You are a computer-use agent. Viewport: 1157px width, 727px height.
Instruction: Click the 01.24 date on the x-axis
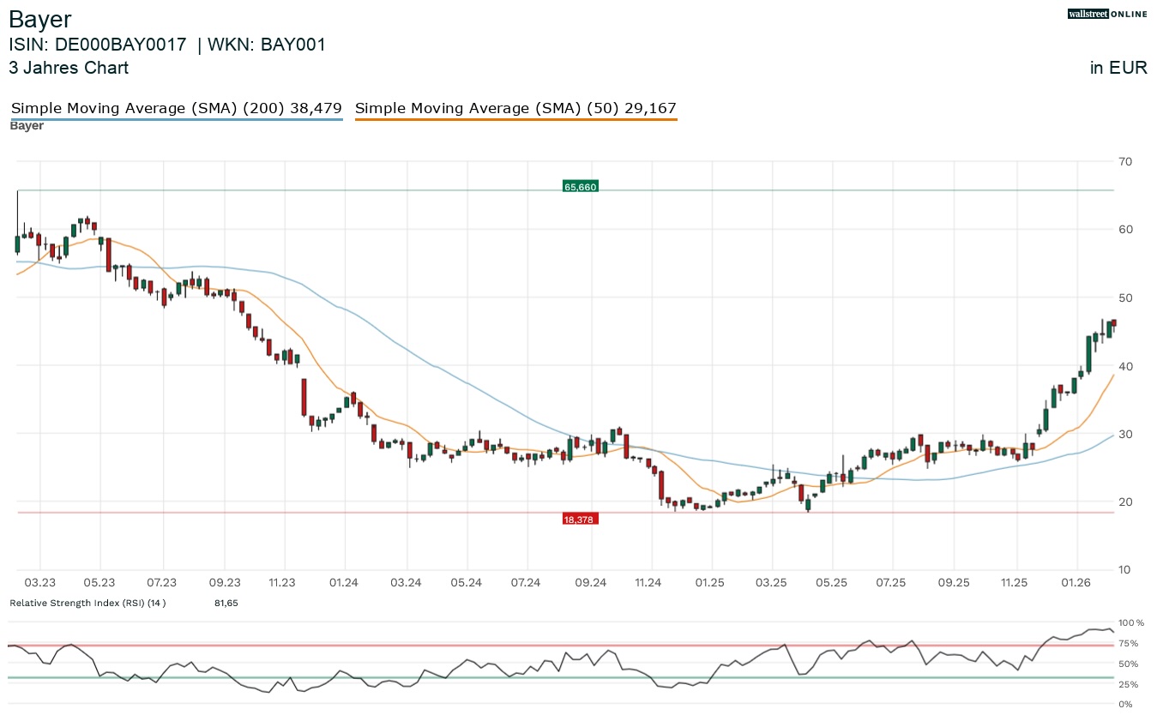[x=343, y=582]
